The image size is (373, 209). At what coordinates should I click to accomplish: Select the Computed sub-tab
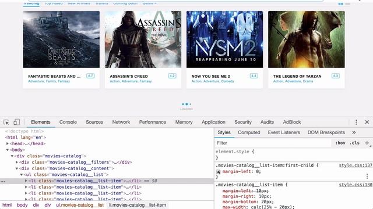(x=249, y=132)
